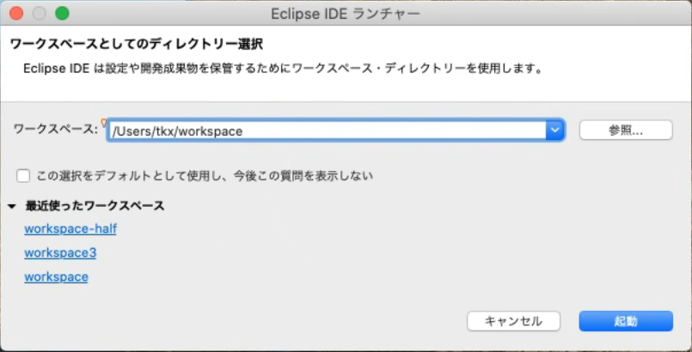Click the キャンセル button
The image size is (692, 352).
pos(514,321)
